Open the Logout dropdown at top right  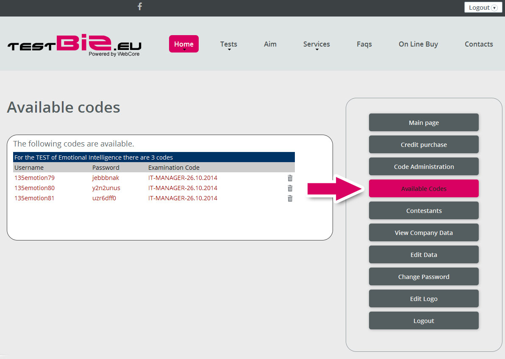coord(483,8)
